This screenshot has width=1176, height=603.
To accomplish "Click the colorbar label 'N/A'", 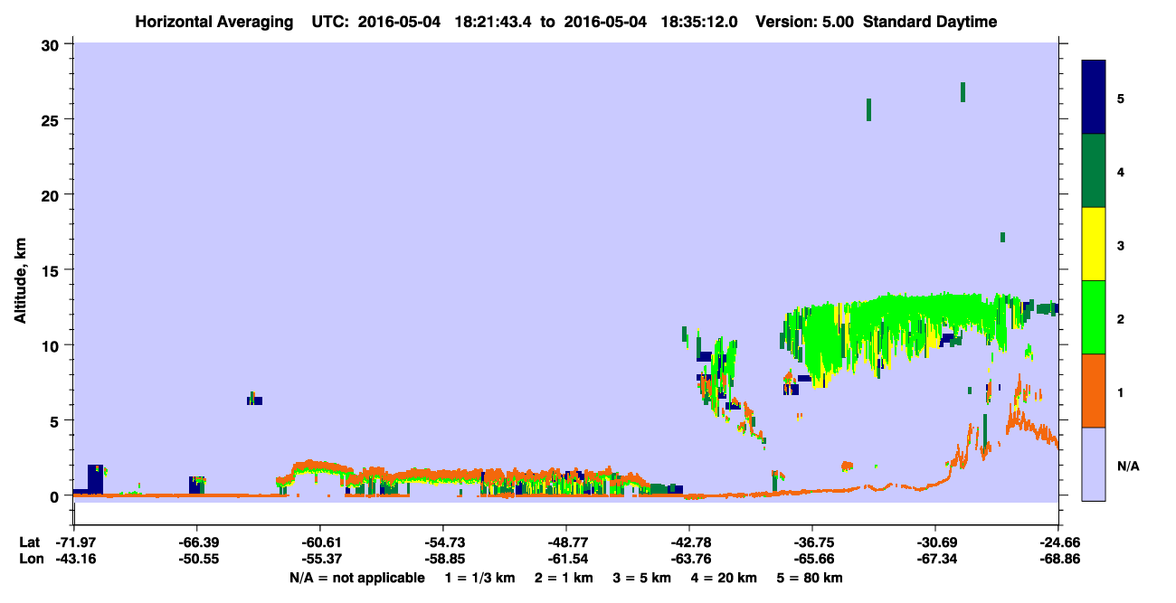I will pos(1128,466).
